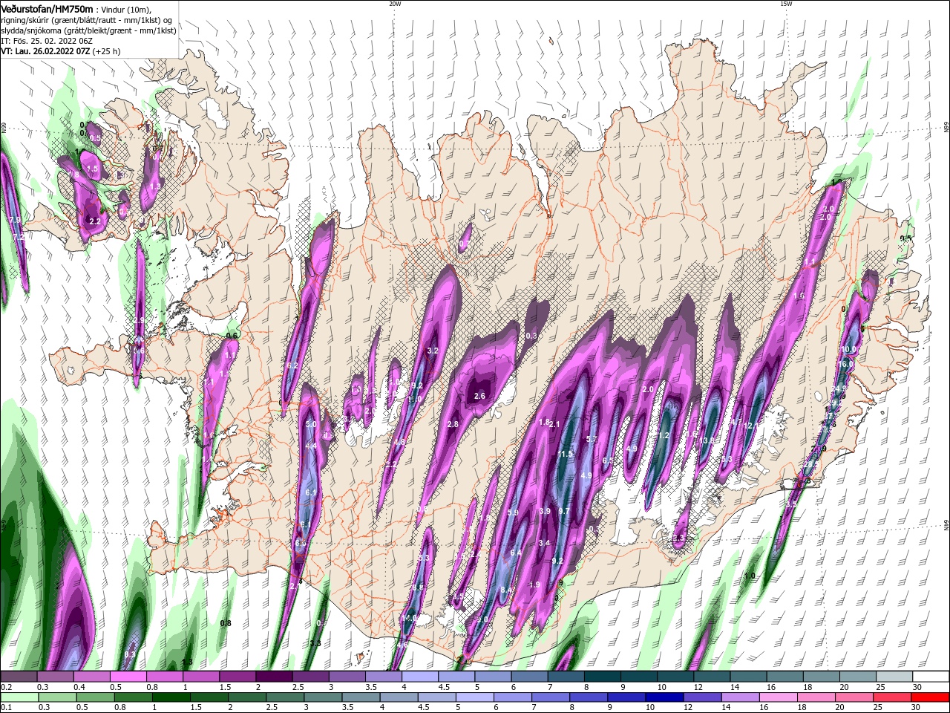
Task: Click the 8.4 precipitation value
Action: [507, 590]
